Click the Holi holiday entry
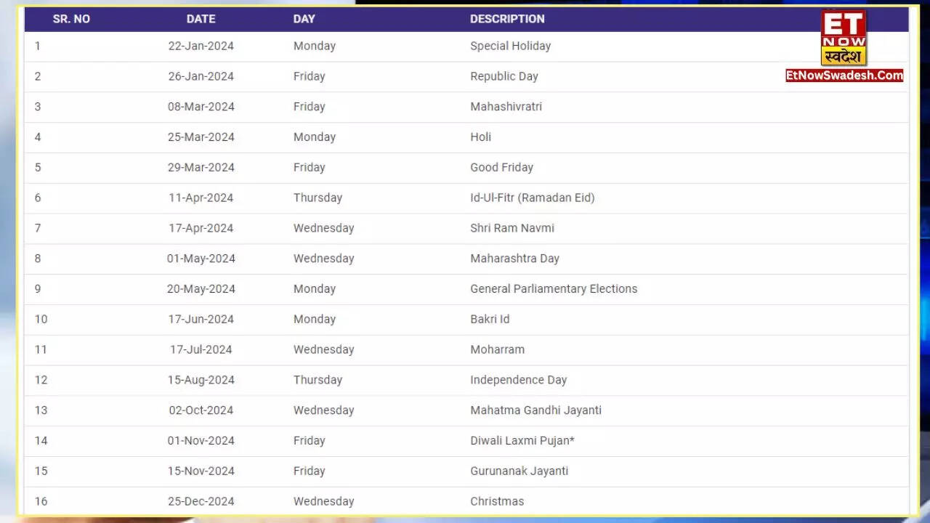The image size is (930, 523). 480,137
